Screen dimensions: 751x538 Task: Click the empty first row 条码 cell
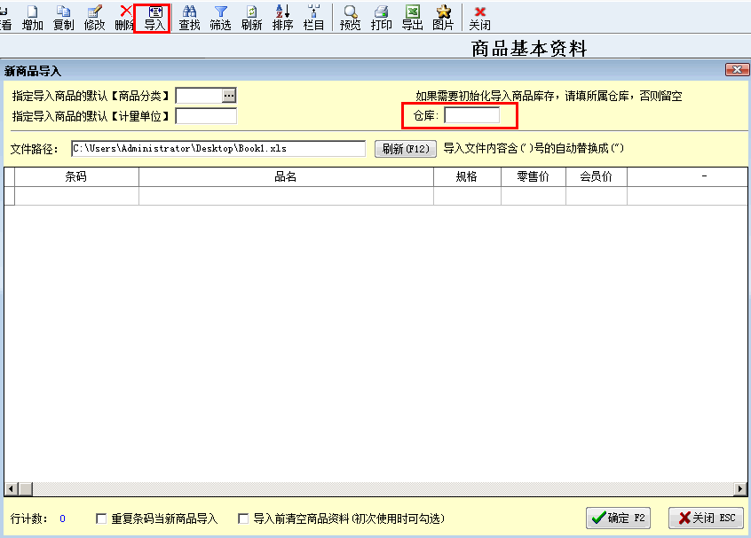(76, 196)
